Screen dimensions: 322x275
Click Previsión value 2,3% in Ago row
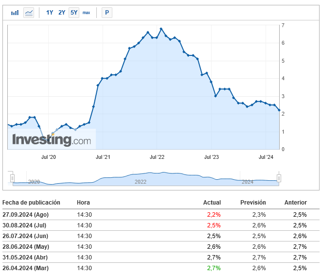(x=259, y=215)
